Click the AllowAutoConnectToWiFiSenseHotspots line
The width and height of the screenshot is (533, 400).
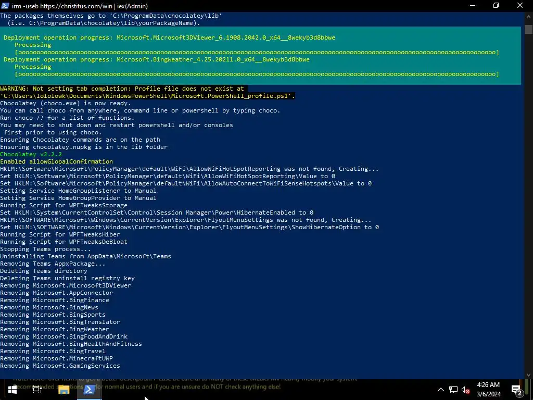[x=186, y=183]
